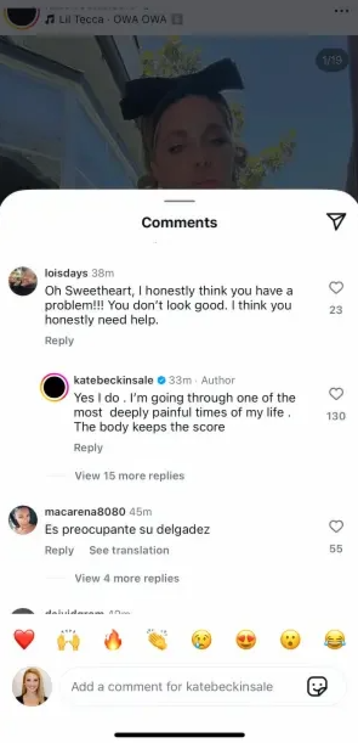Tap the fire emoji reaction
The width and height of the screenshot is (358, 743).
tap(113, 639)
